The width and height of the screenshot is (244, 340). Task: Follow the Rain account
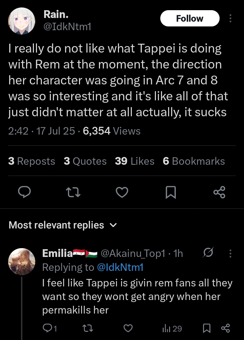pos(190,18)
